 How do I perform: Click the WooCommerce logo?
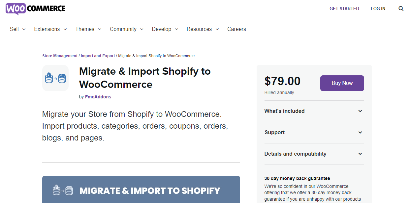35,9
